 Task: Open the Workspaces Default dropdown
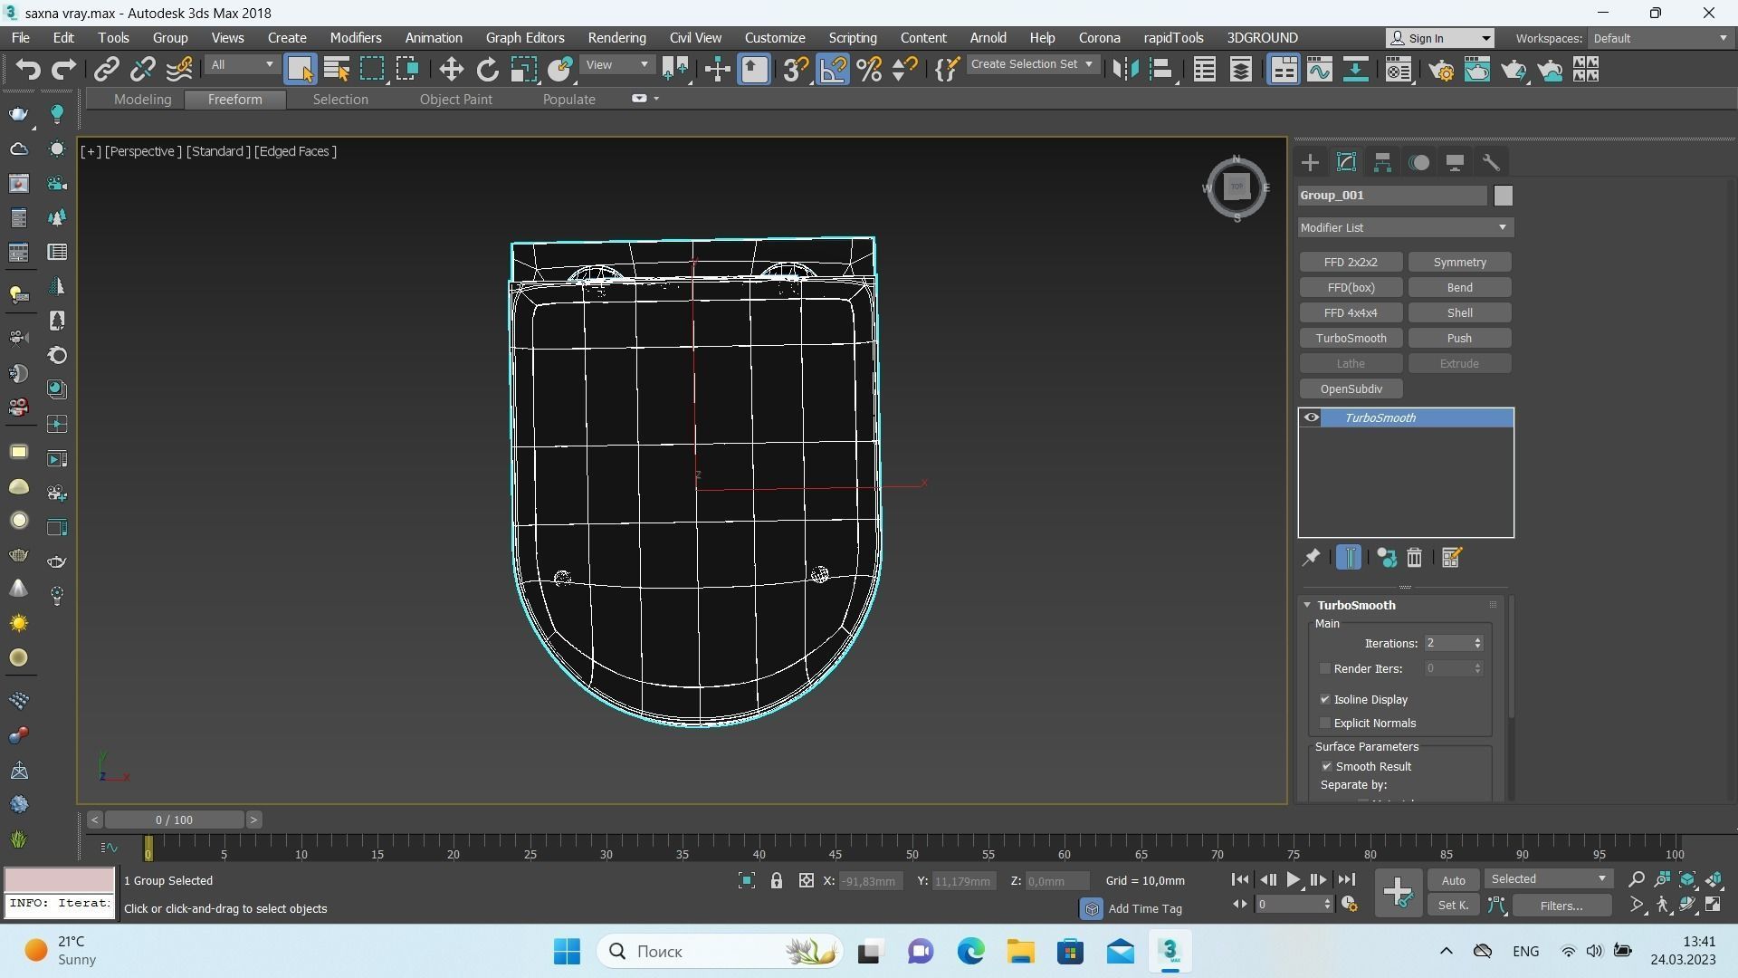click(1660, 38)
